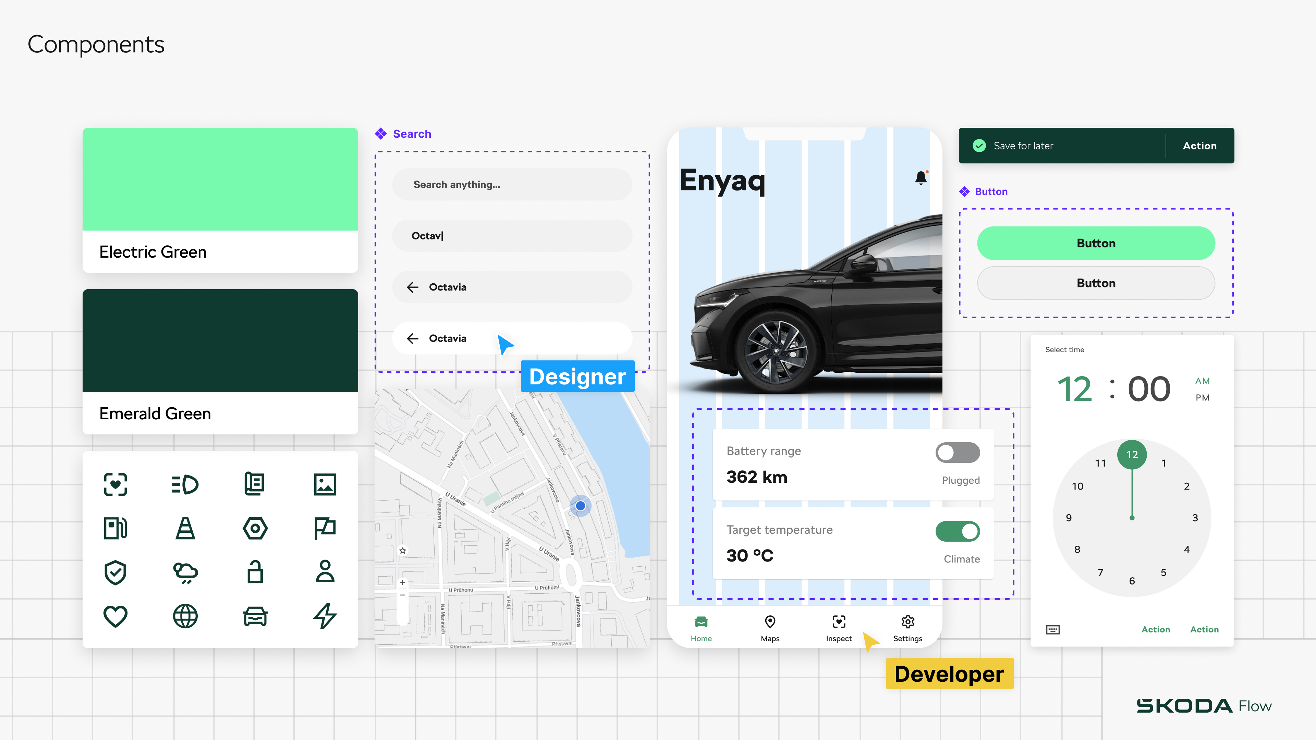Select the fuel pump icon
Screen dimensions: 1316x740
click(x=115, y=529)
